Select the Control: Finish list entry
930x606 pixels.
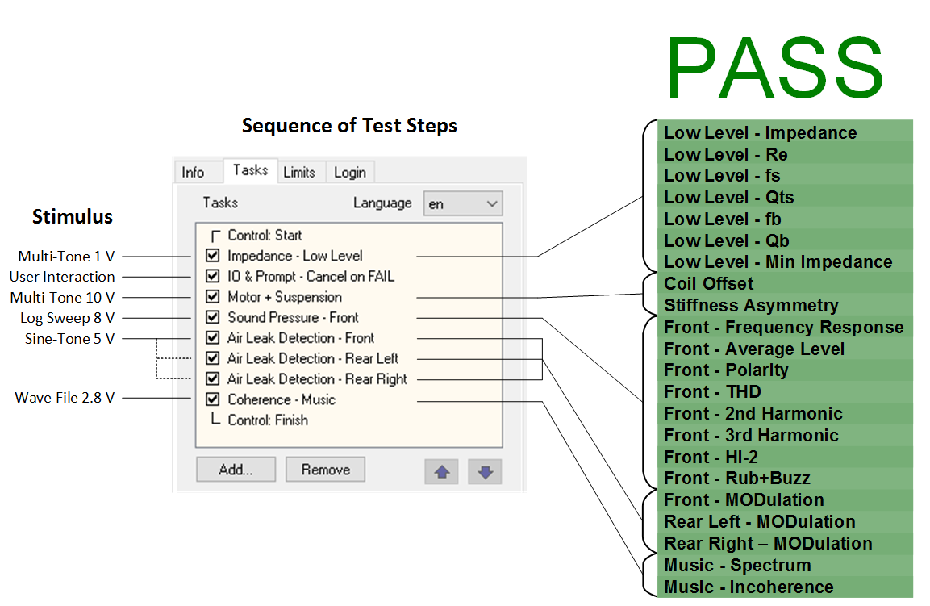tap(267, 420)
